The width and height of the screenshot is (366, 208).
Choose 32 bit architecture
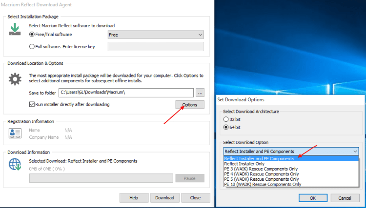[232, 119]
